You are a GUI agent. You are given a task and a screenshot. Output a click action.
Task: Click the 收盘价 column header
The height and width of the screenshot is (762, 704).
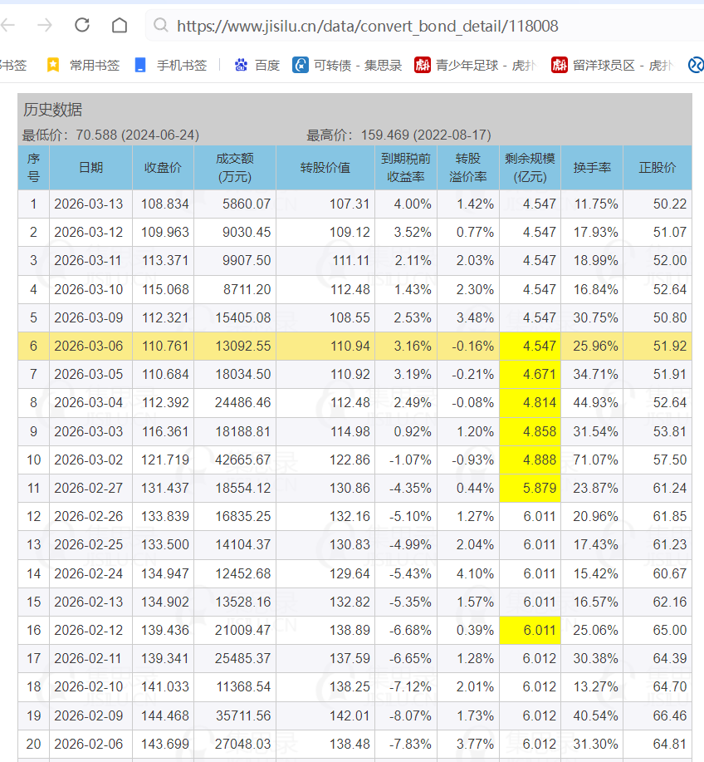163,167
